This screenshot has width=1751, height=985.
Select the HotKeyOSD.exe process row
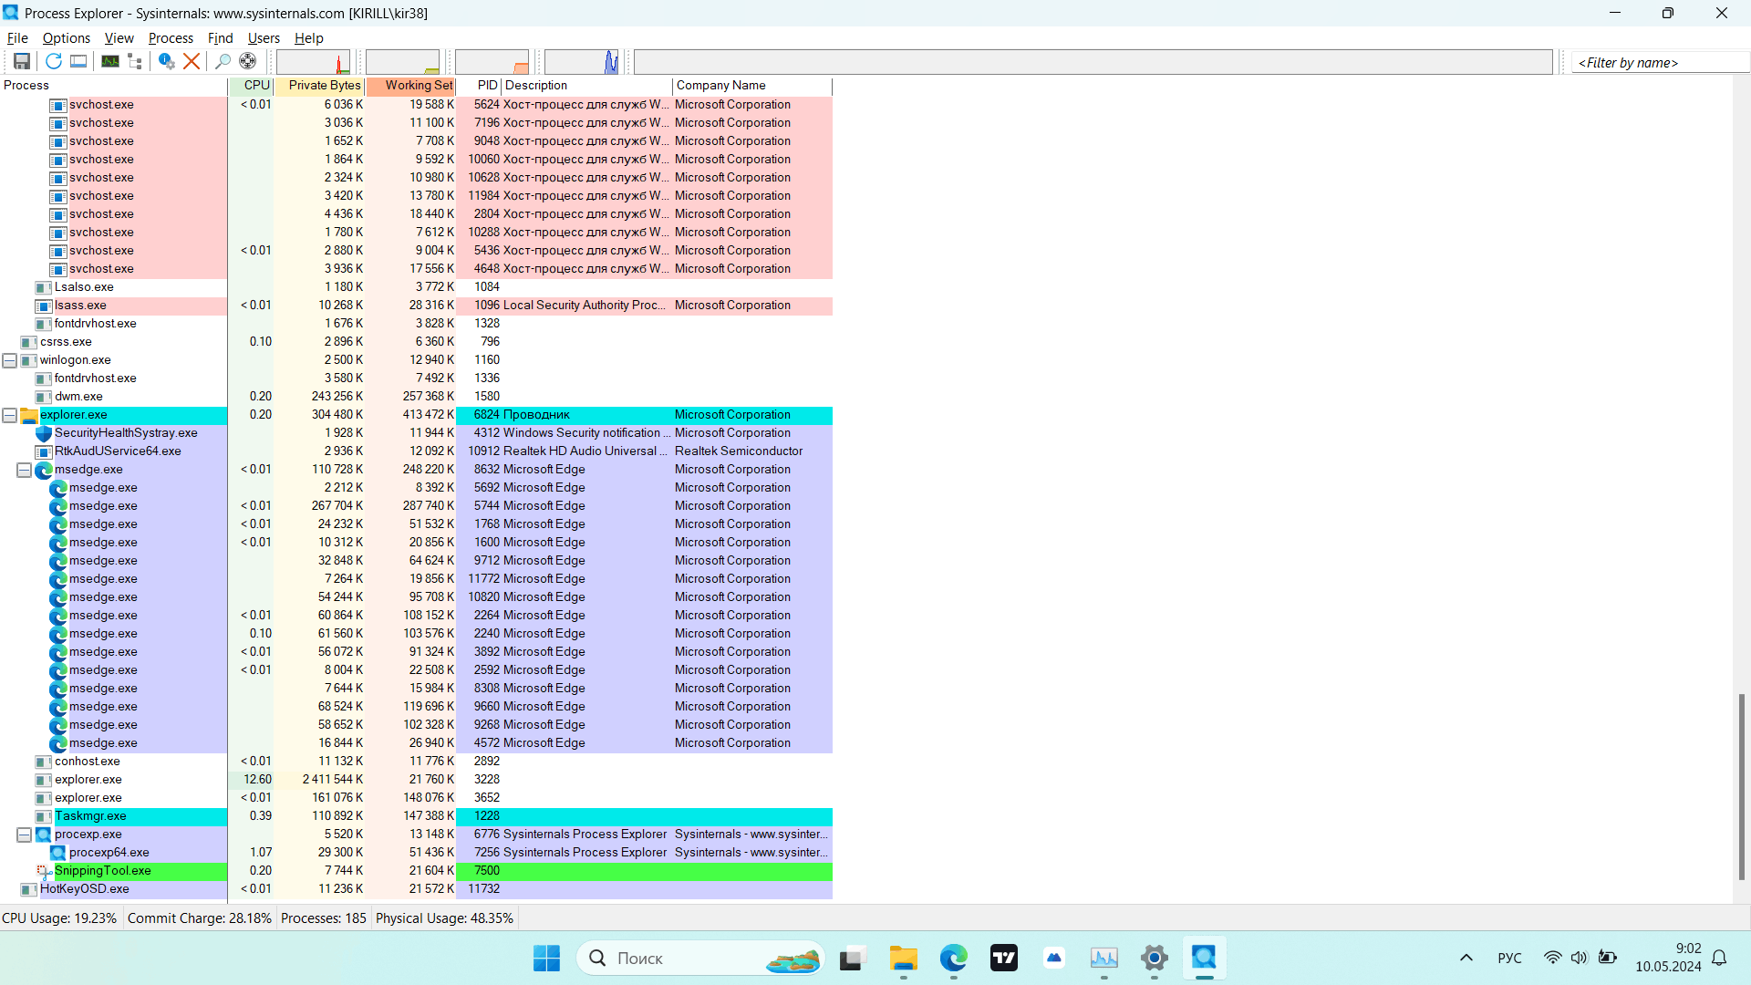coord(416,889)
